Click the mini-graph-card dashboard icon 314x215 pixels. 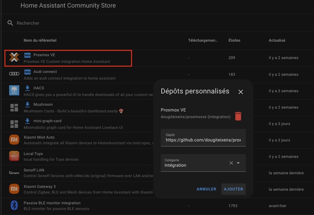(x=14, y=124)
